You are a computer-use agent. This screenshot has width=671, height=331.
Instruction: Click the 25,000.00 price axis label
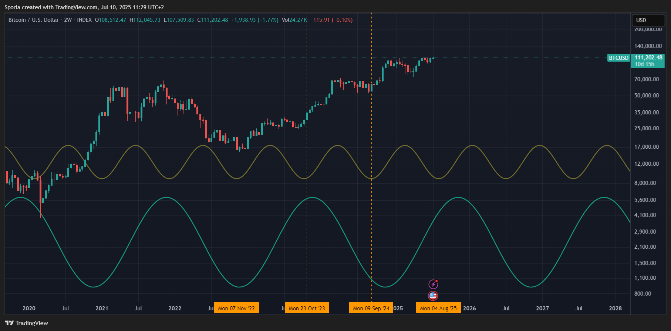[x=647, y=128]
